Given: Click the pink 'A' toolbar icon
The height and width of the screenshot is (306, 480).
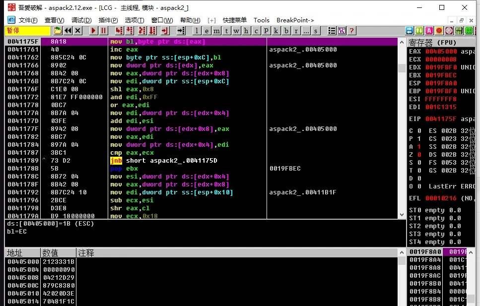Looking at the screenshot, I should 429,31.
